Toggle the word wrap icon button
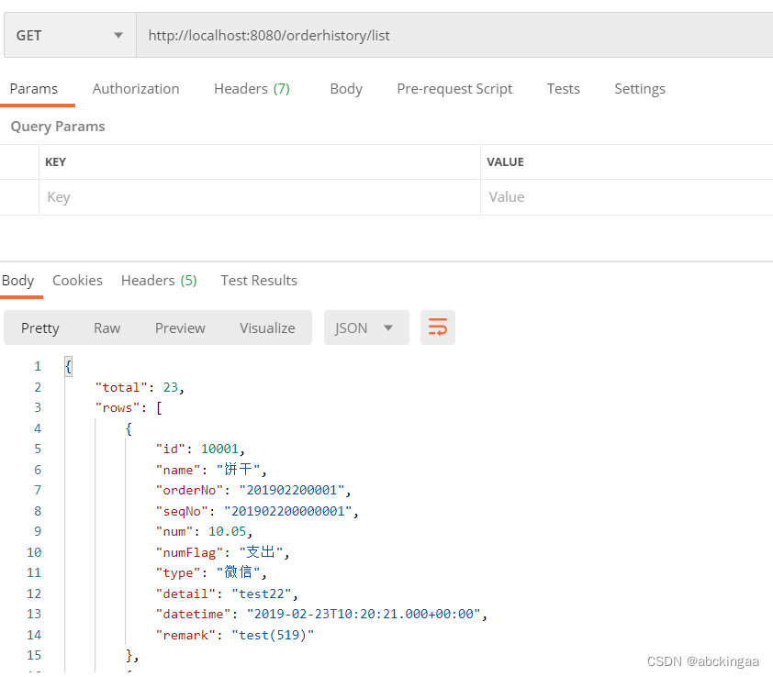The width and height of the screenshot is (773, 677). click(x=437, y=327)
